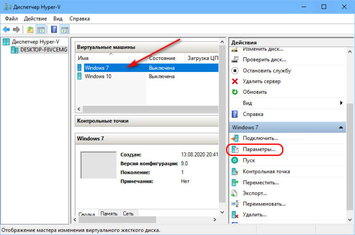Switch to the Память tab

pos(109,213)
